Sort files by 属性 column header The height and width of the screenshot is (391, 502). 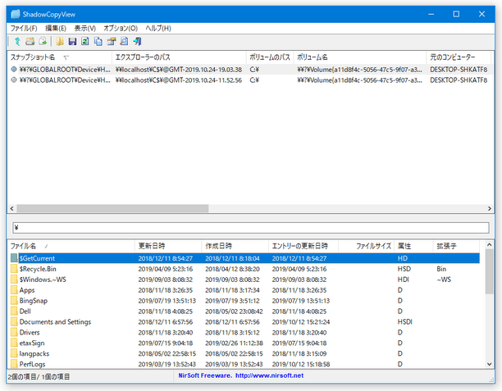(x=413, y=246)
